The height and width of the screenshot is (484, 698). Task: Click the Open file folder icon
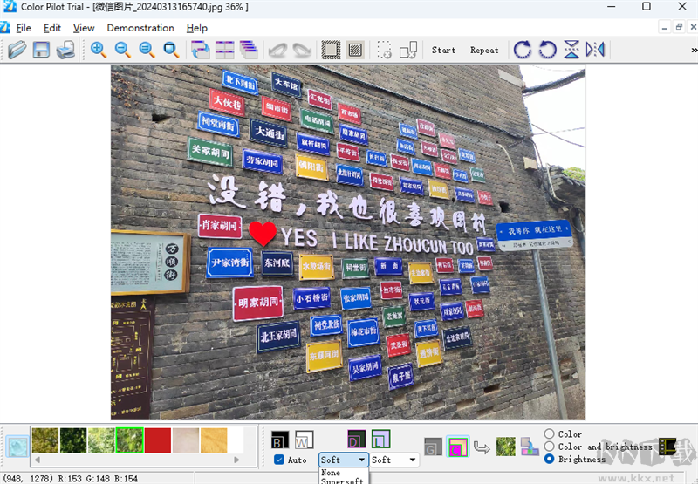[x=17, y=50]
